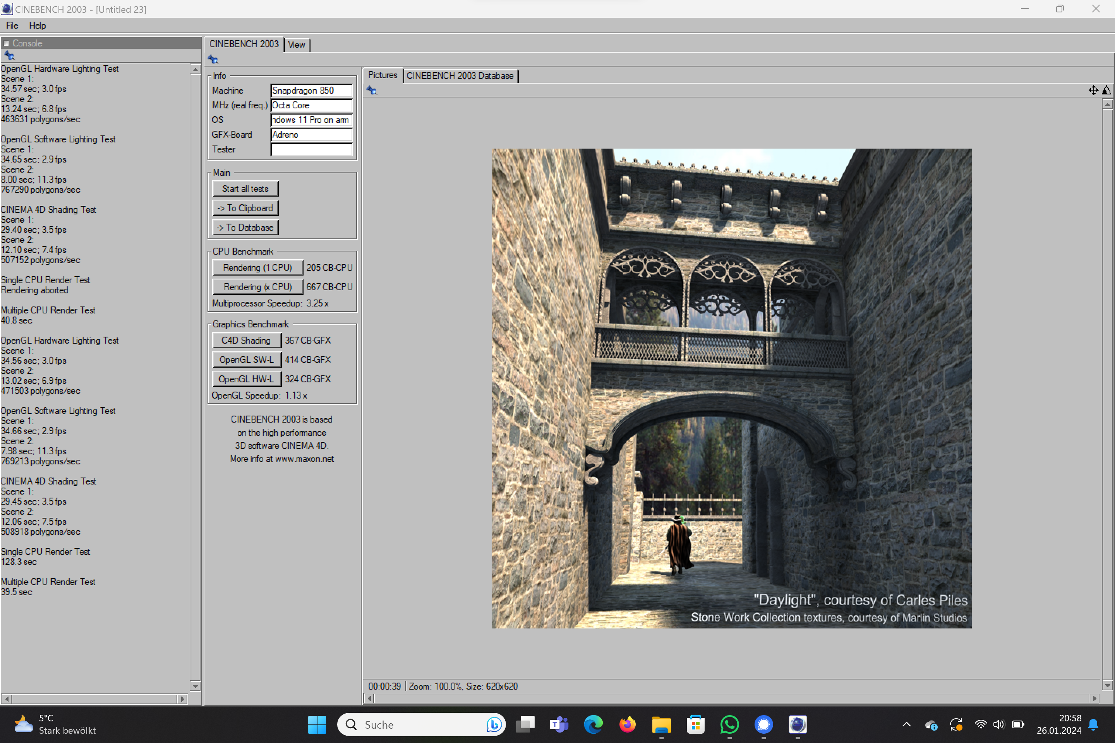Run the Rendering (x CPU) benchmark

point(257,287)
